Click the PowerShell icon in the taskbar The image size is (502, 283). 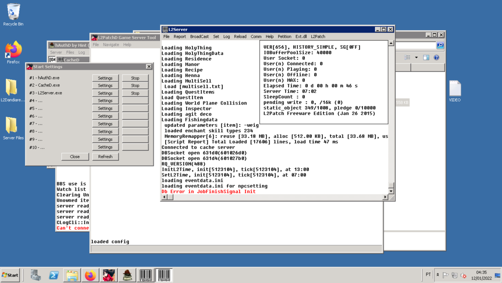coord(54,275)
